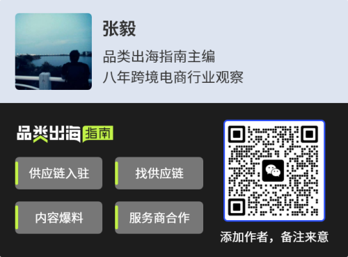Click the bottom-left QR finder square
348x257 pixels.
point(237,207)
